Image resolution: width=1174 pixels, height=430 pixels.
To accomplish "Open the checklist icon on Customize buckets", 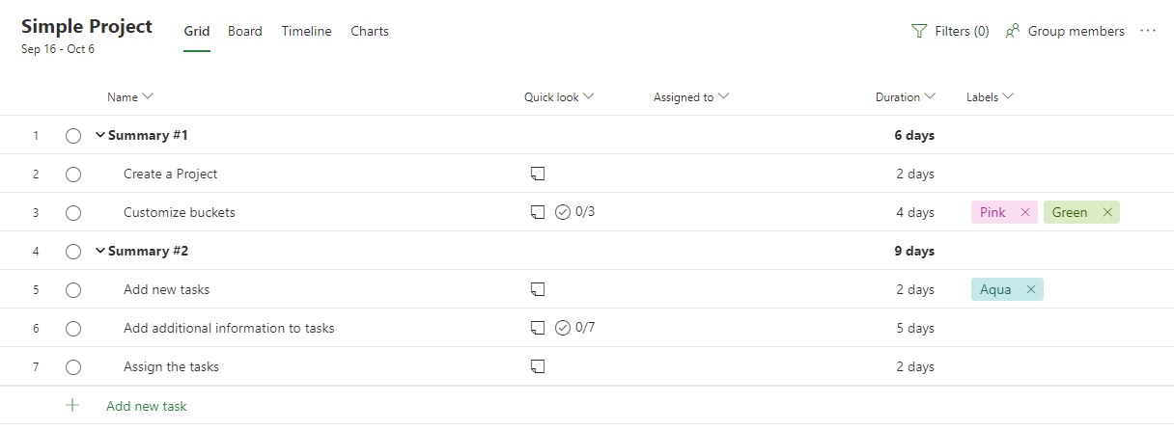I will click(563, 212).
